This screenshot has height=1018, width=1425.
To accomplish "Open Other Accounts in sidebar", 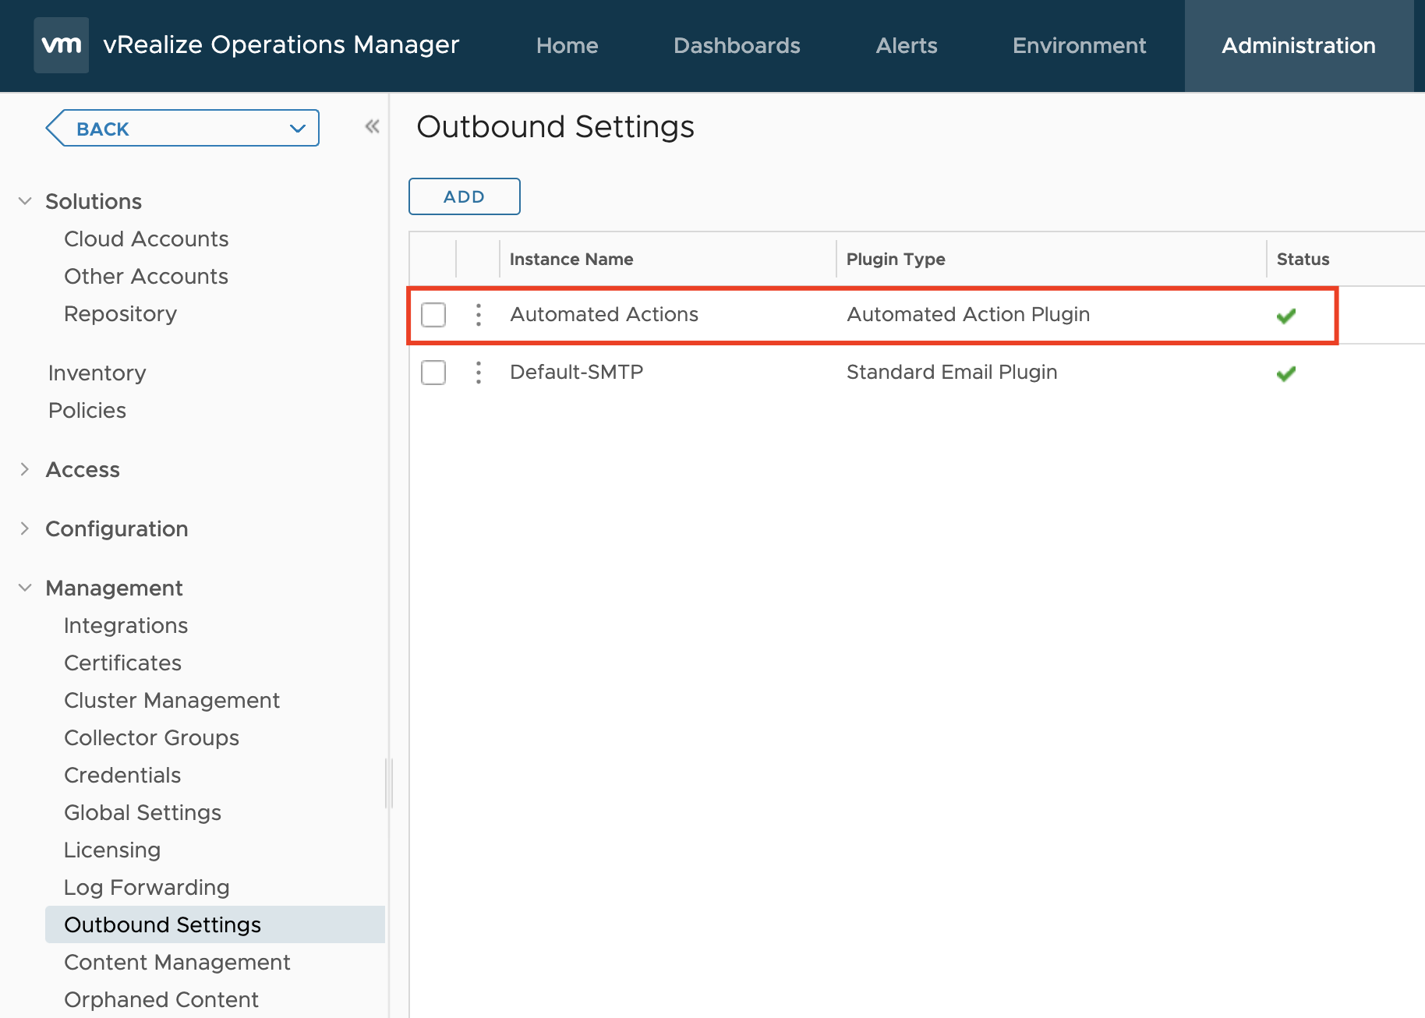I will (147, 276).
